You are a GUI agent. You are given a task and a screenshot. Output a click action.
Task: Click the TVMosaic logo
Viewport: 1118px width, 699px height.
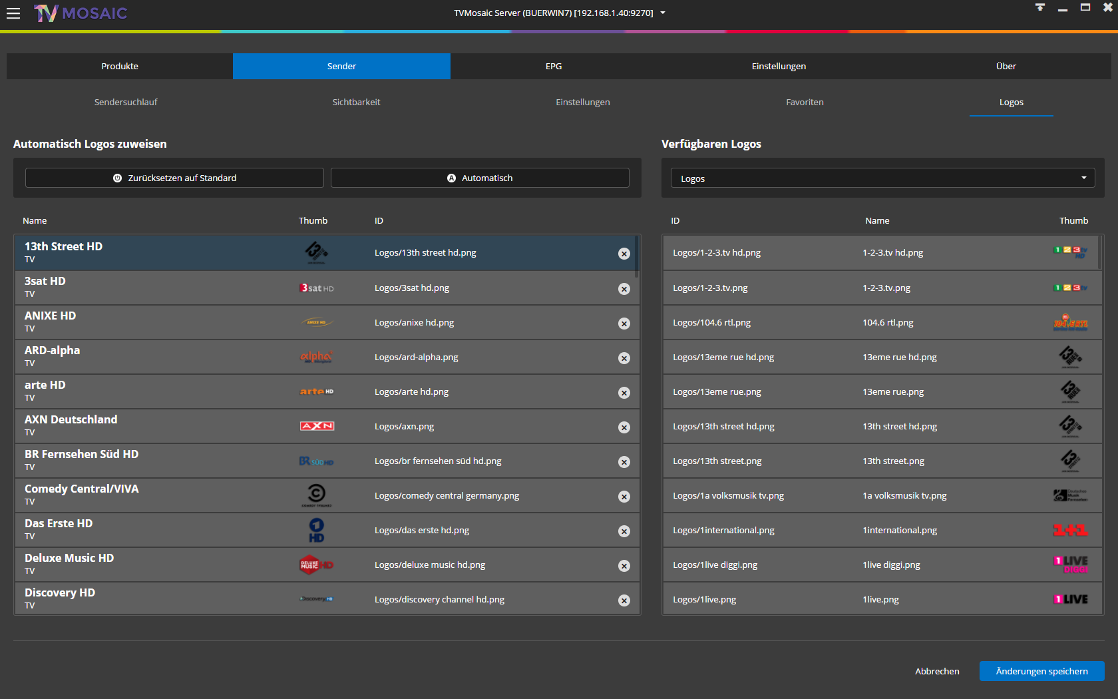coord(81,13)
